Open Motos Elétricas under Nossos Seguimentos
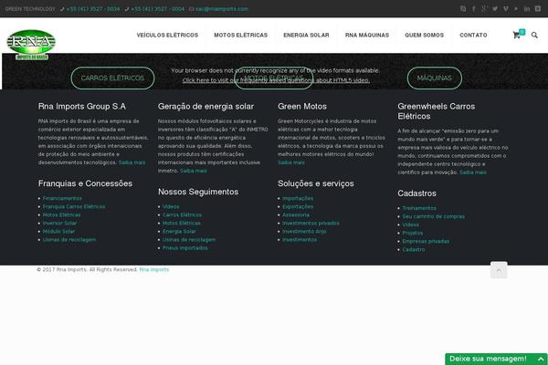 [182, 224]
